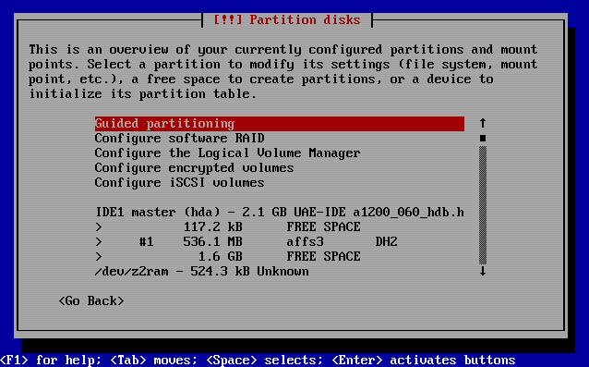Click the chevron before 117.2 kB row
This screenshot has width=589, height=367.
click(99, 227)
